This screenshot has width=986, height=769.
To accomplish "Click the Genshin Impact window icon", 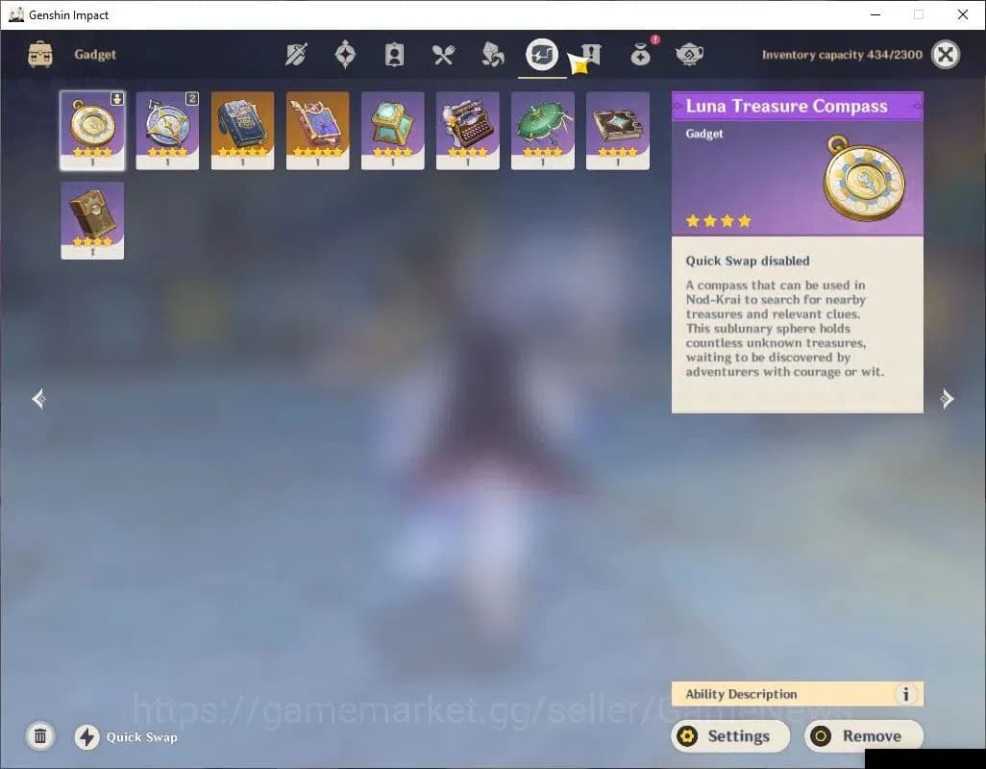I will tap(16, 14).
